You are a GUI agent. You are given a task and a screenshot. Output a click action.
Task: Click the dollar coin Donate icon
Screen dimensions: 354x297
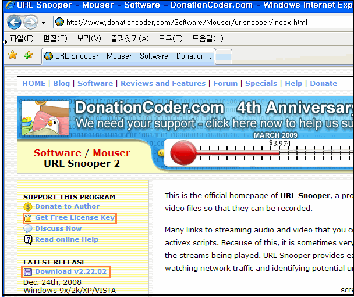click(28, 207)
